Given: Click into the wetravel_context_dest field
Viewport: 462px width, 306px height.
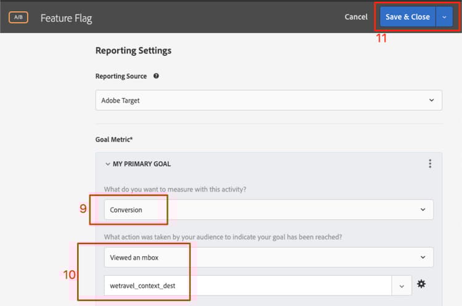Looking at the screenshot, I should click(246, 285).
